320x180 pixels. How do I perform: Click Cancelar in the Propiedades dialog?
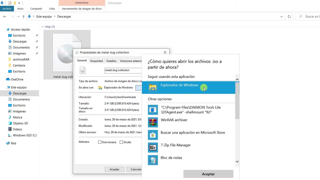134,169
